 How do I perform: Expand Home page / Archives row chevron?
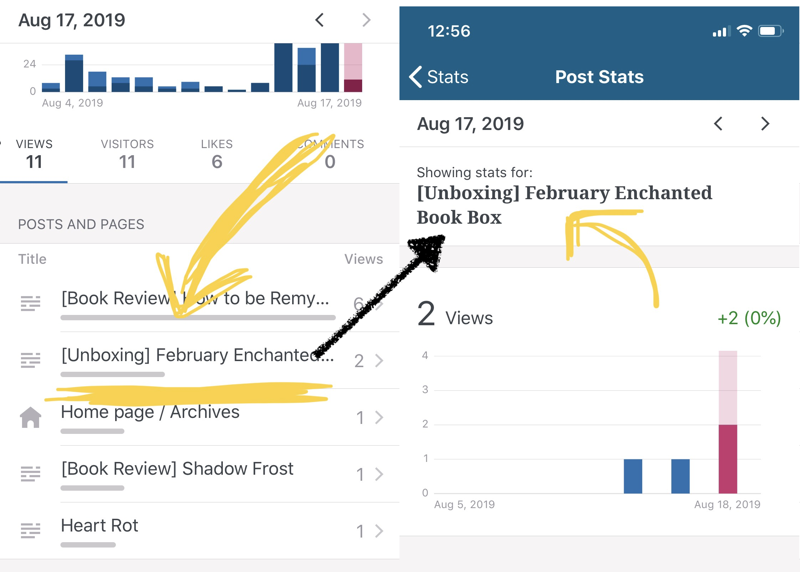coord(379,418)
